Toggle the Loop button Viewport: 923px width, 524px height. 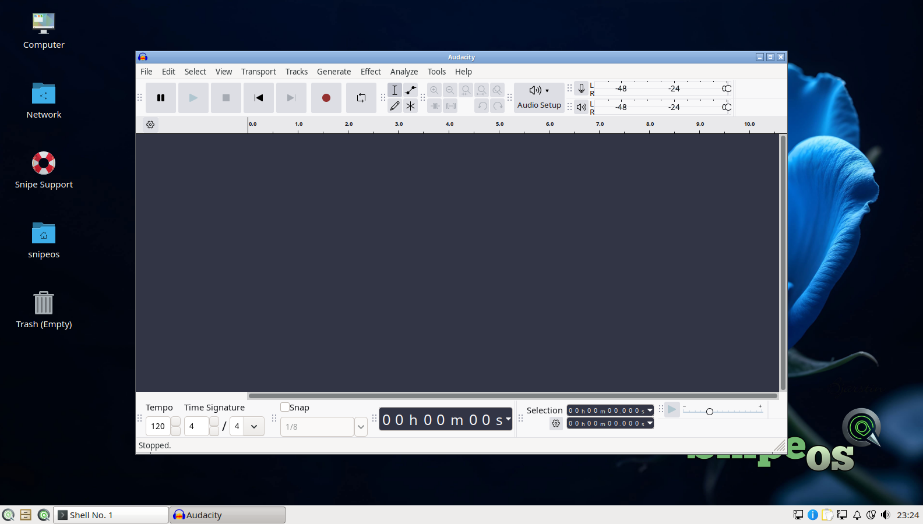click(x=361, y=98)
